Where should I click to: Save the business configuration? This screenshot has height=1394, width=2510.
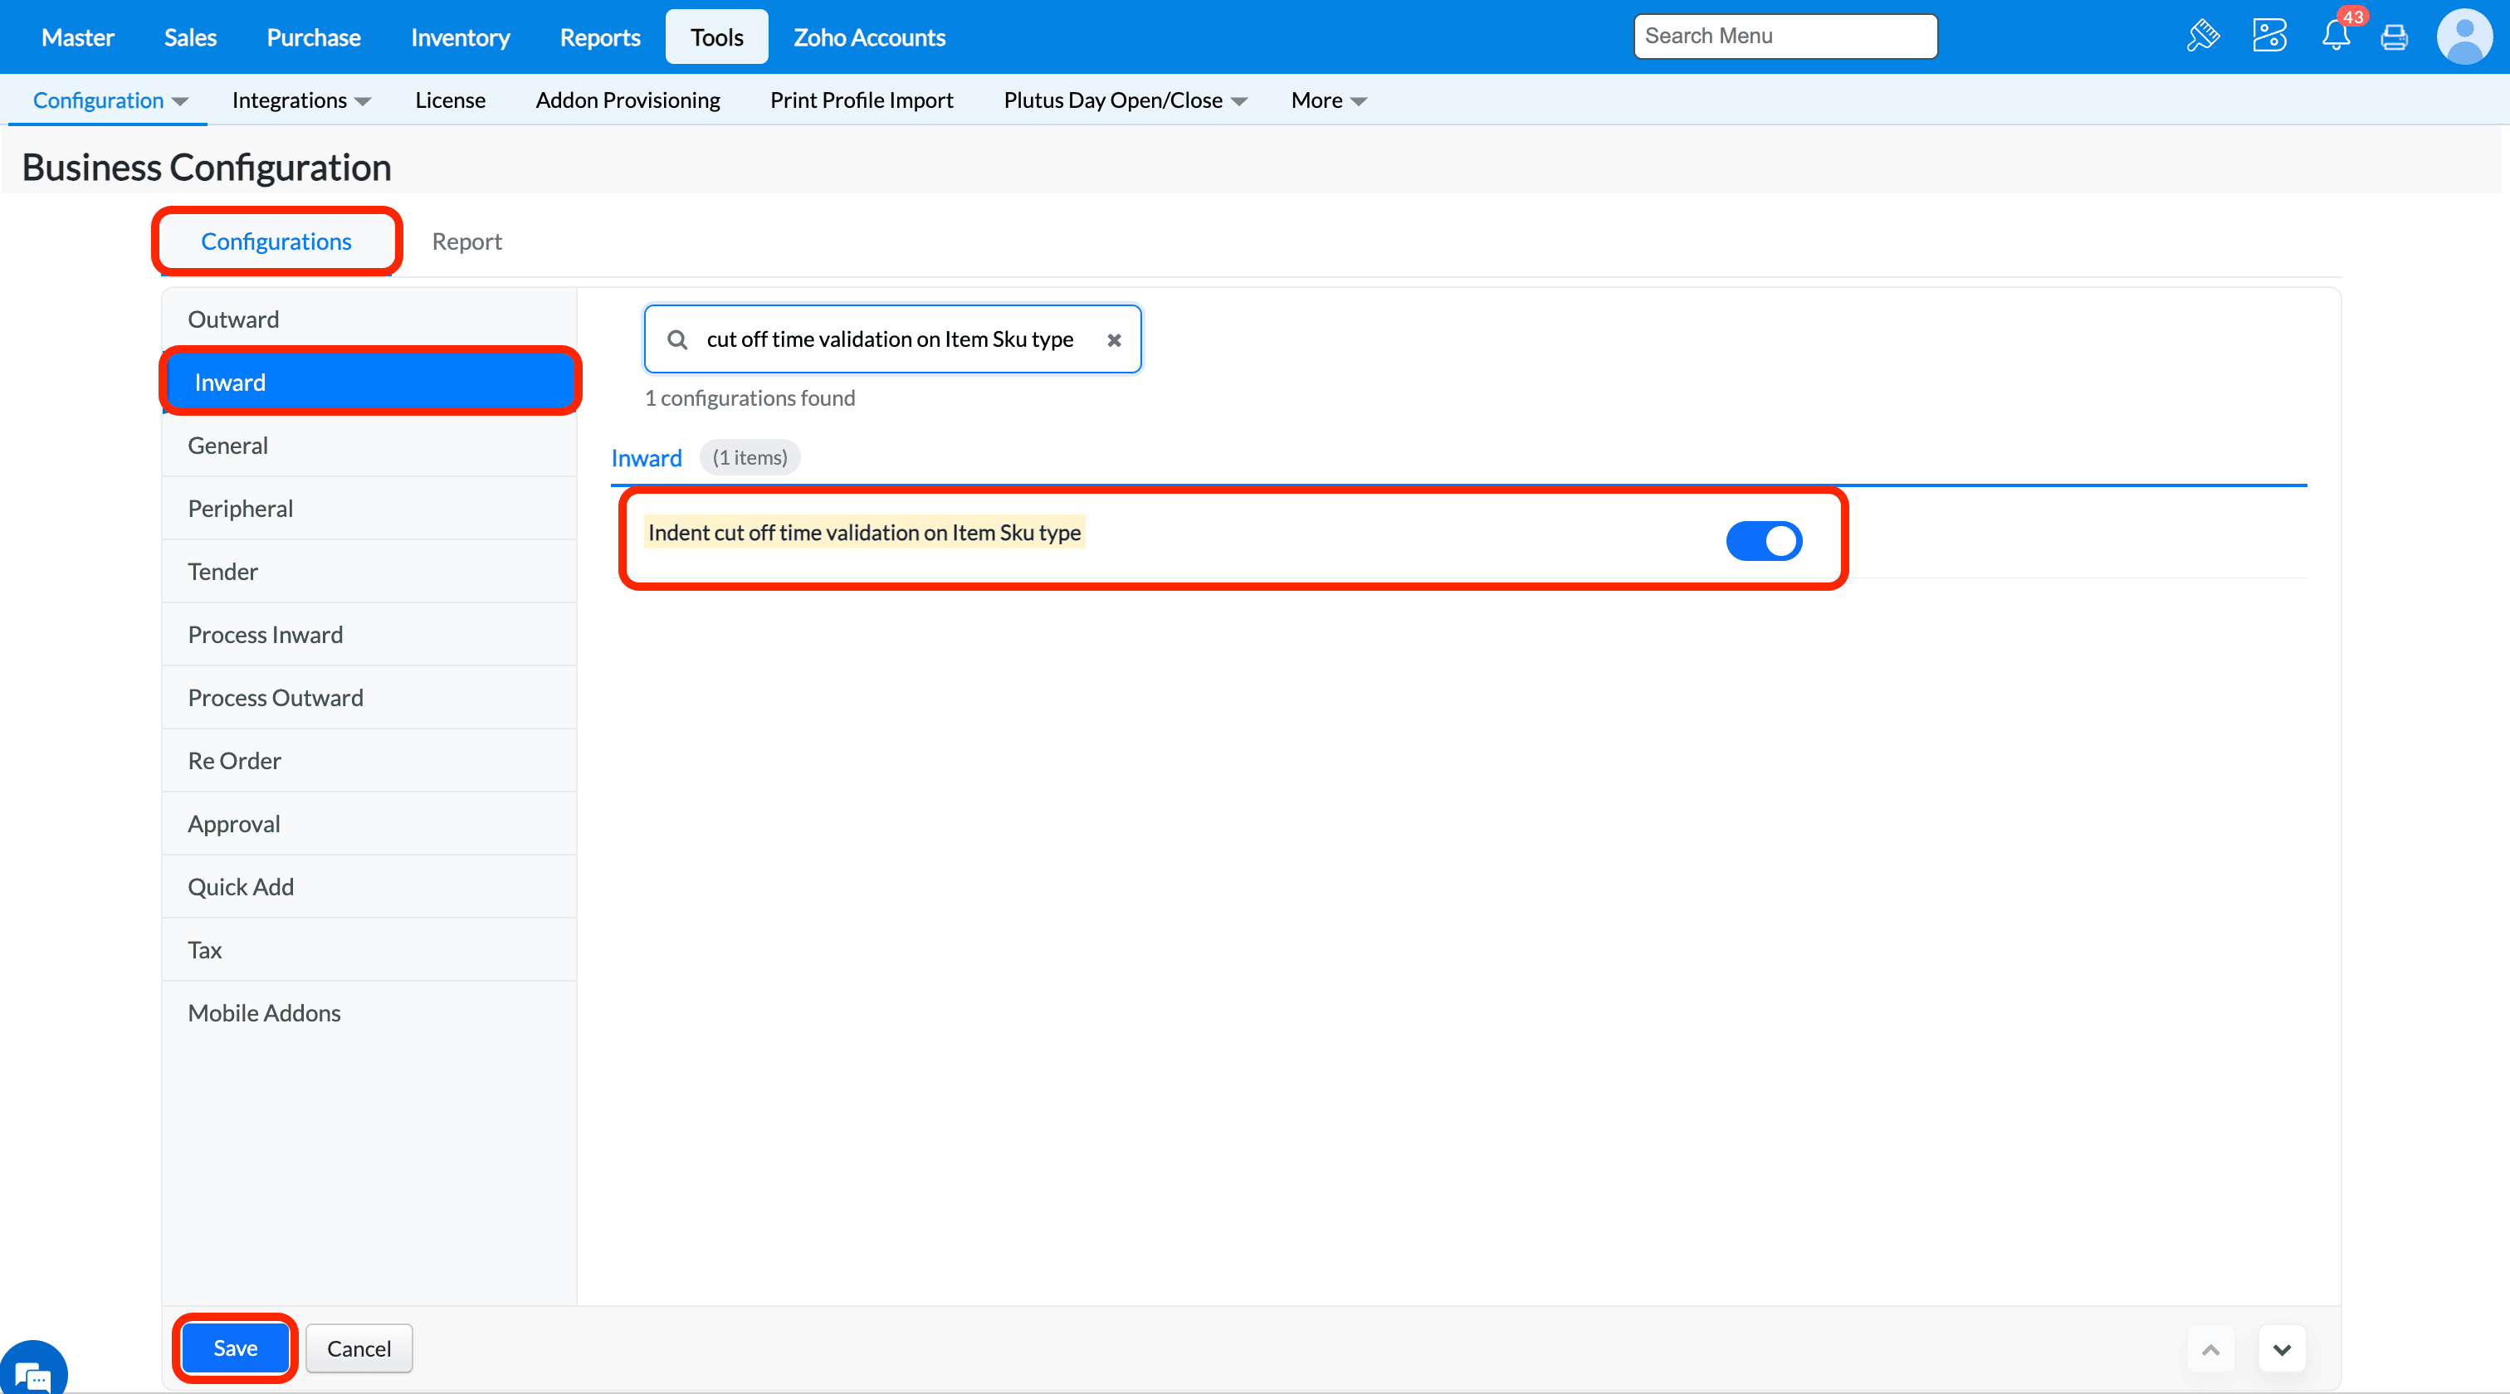pos(235,1348)
